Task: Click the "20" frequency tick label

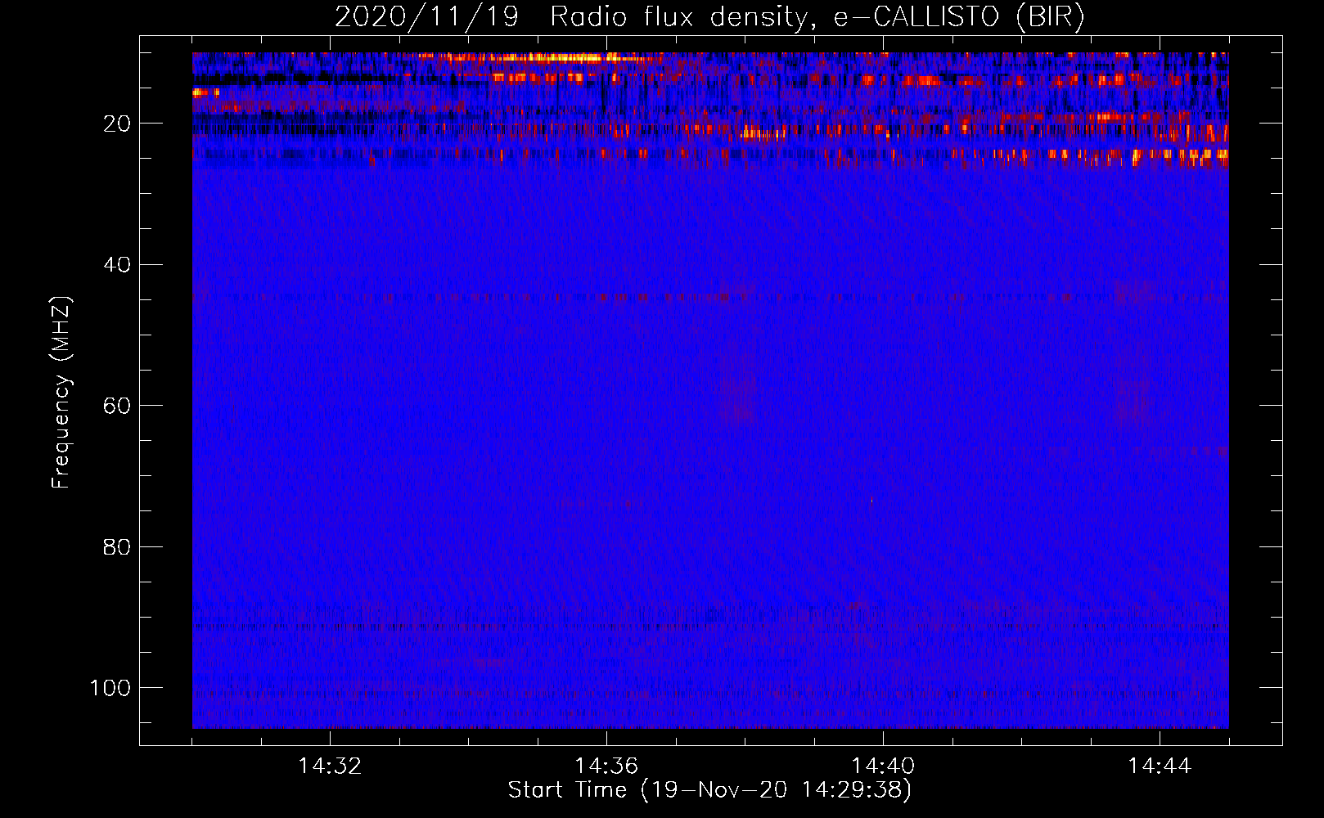Action: click(x=118, y=124)
